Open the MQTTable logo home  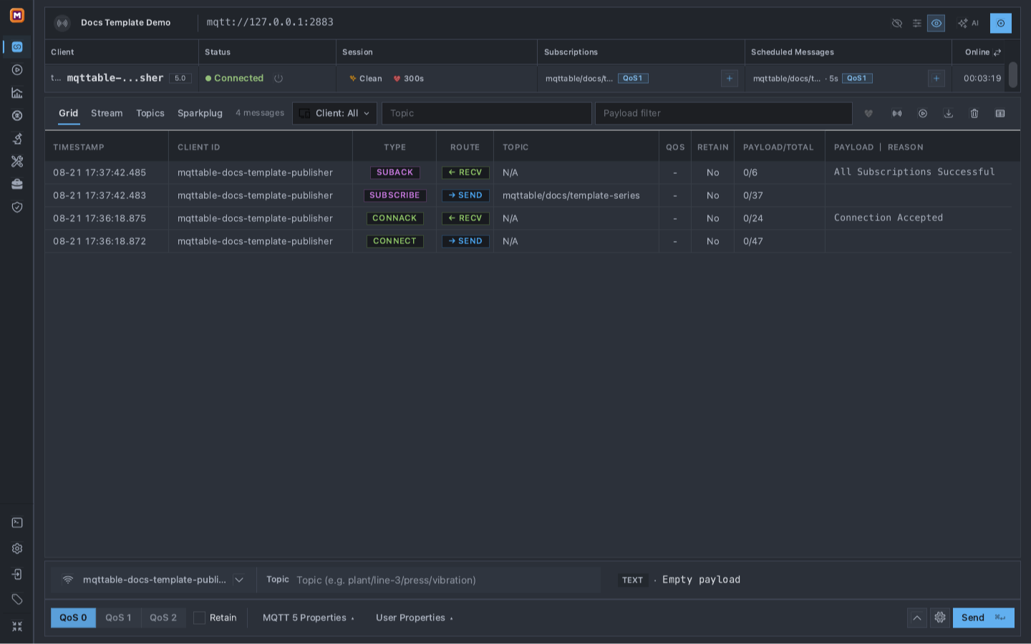click(x=17, y=15)
